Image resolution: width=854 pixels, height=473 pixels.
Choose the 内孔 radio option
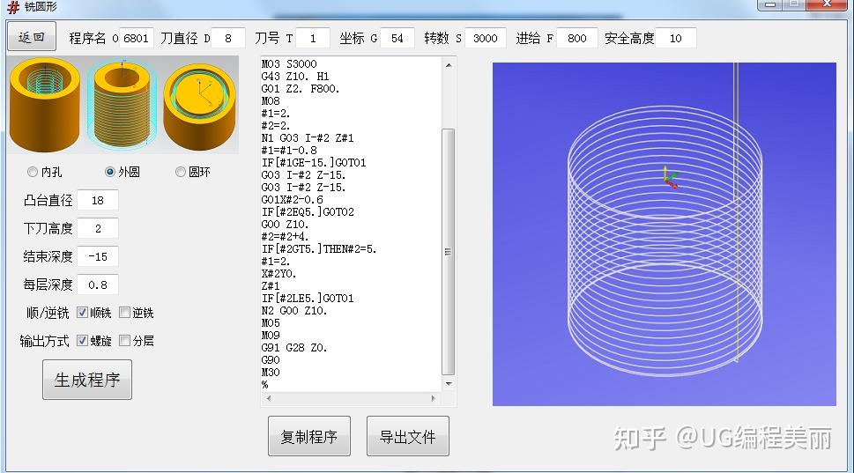33,172
